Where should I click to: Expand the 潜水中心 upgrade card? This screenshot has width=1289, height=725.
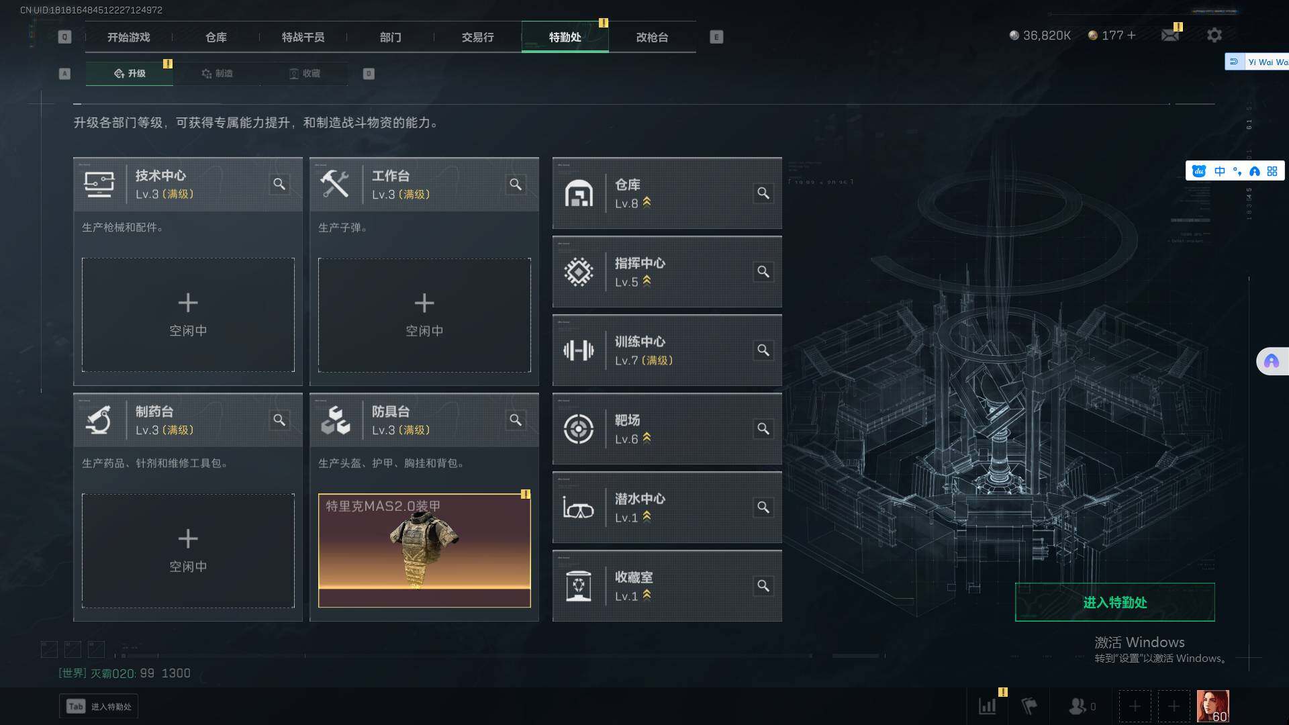tap(667, 507)
